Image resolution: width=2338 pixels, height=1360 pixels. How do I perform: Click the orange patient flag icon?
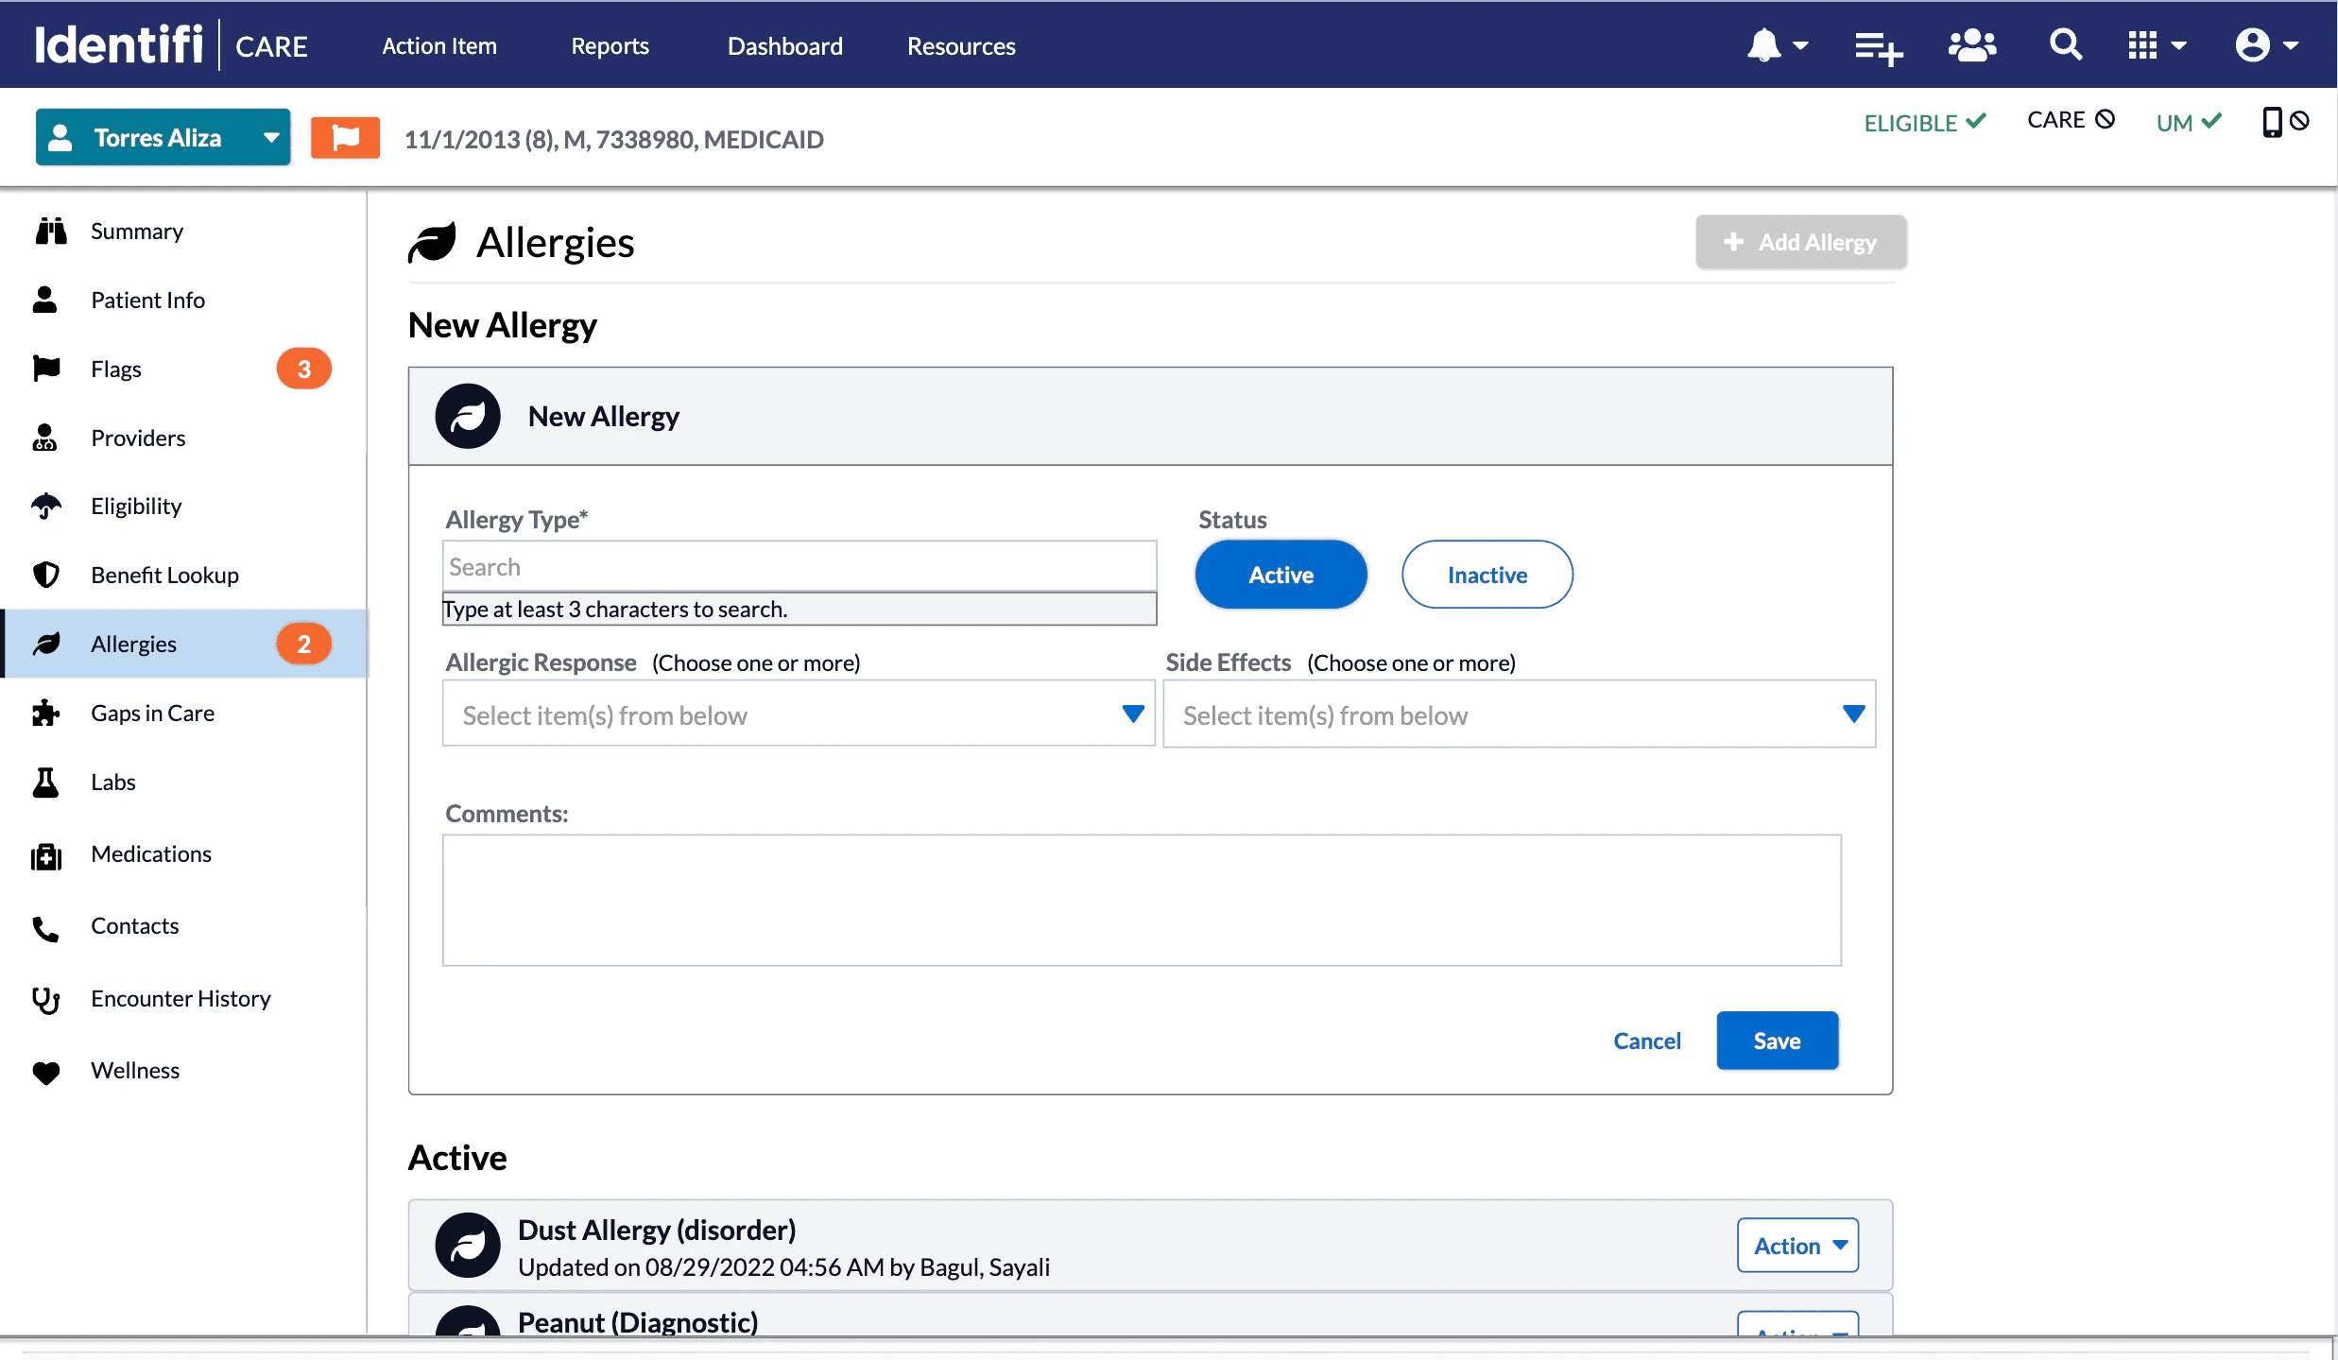pyautogui.click(x=345, y=138)
